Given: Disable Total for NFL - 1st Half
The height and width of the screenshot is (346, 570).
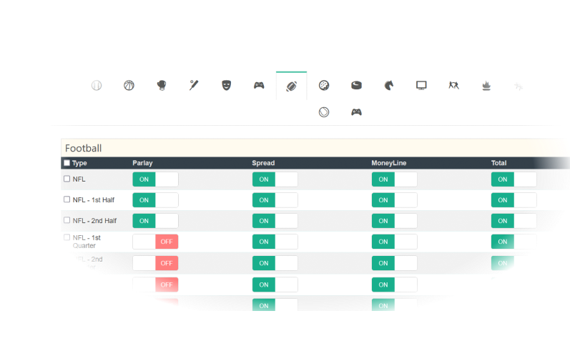Looking at the screenshot, I should 514,200.
